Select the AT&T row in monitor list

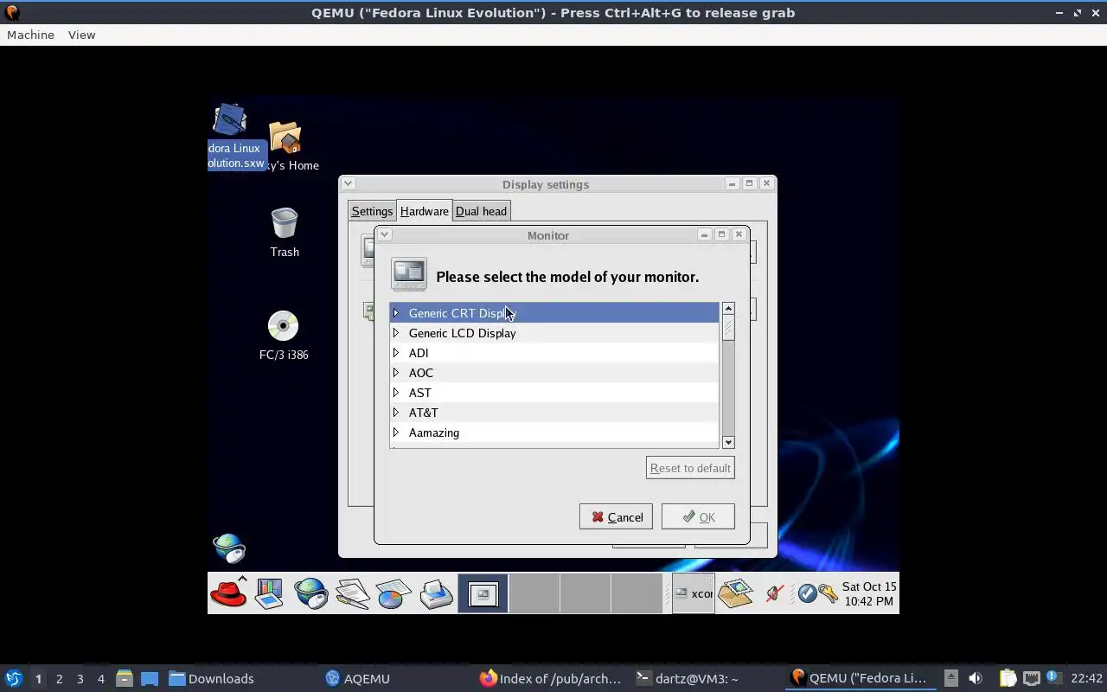click(554, 413)
